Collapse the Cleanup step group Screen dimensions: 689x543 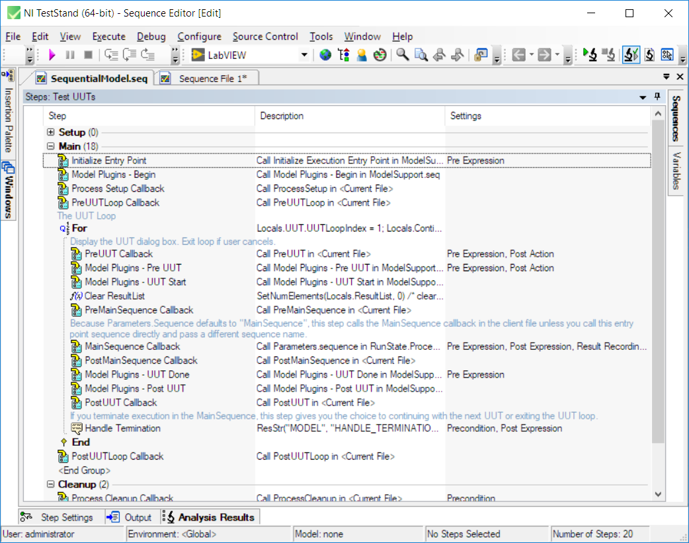point(51,484)
